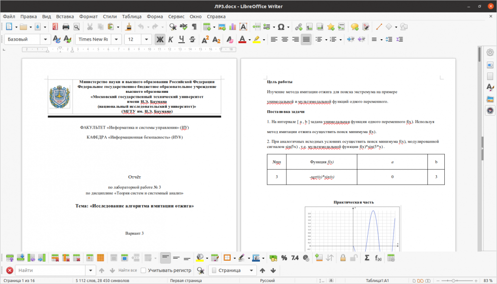
Task: Toggle bold formatting button
Action: (160, 39)
